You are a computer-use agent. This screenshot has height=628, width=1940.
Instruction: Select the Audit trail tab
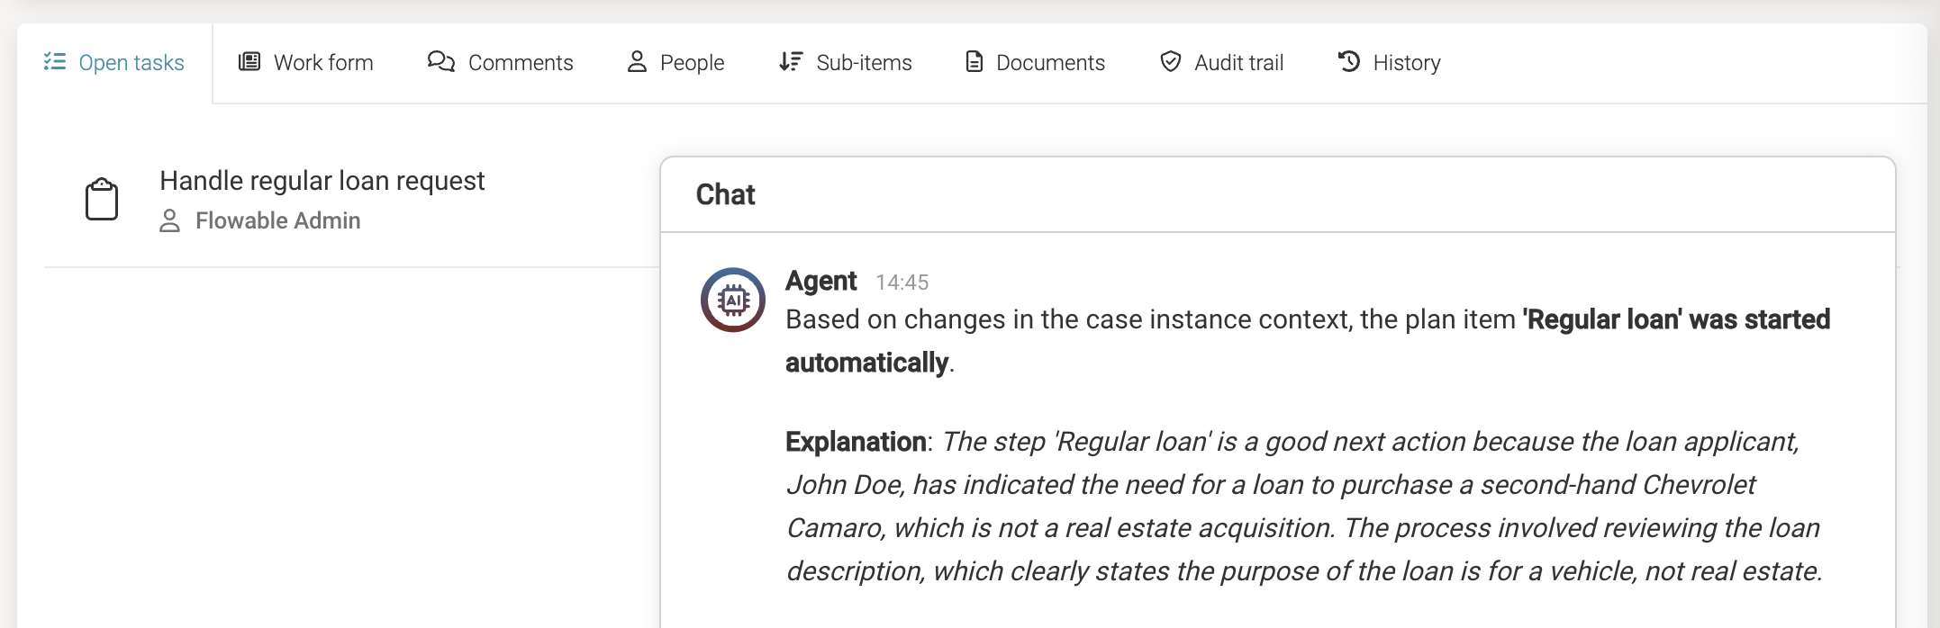coord(1239,61)
